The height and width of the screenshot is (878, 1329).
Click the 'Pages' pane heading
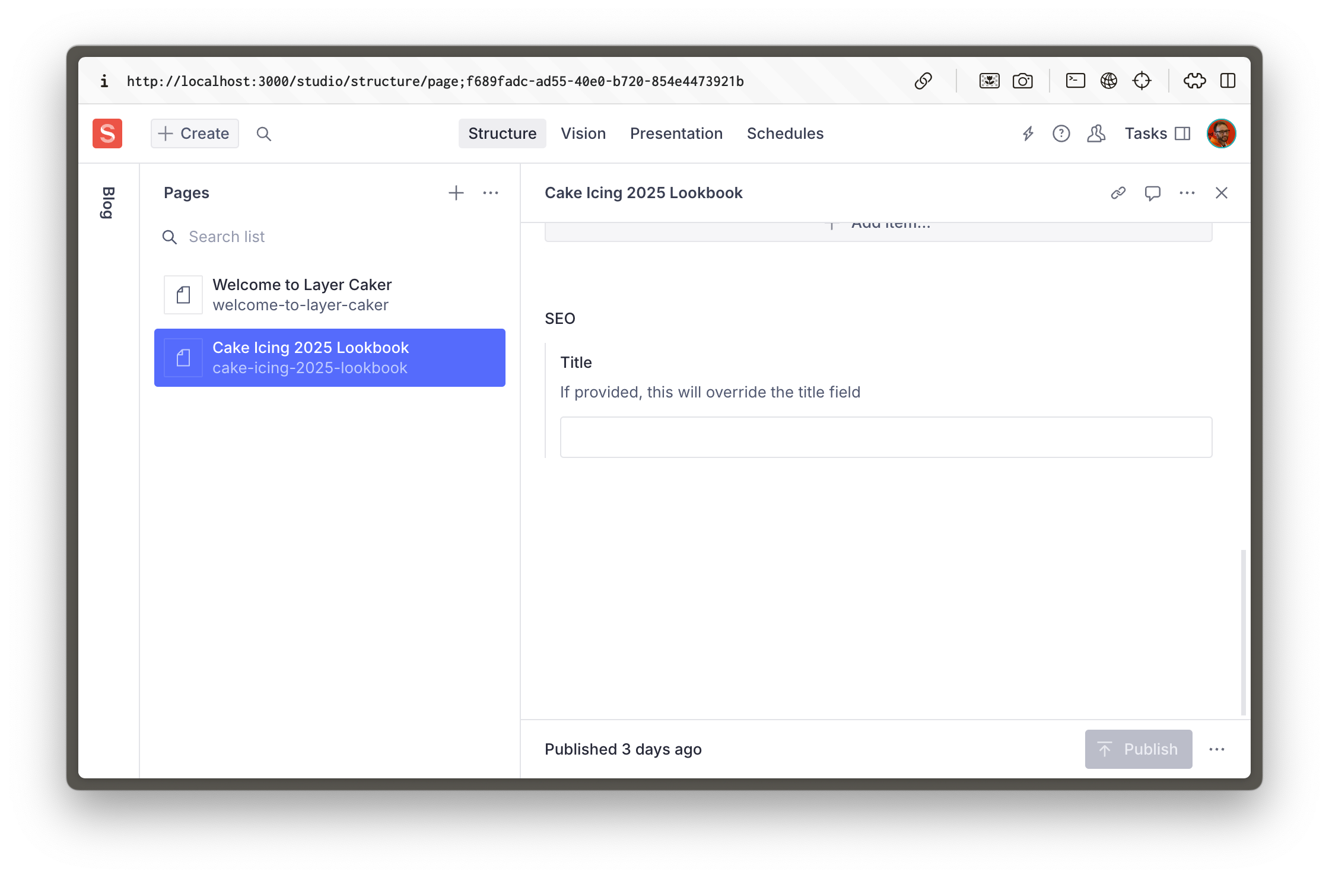pyautogui.click(x=186, y=193)
